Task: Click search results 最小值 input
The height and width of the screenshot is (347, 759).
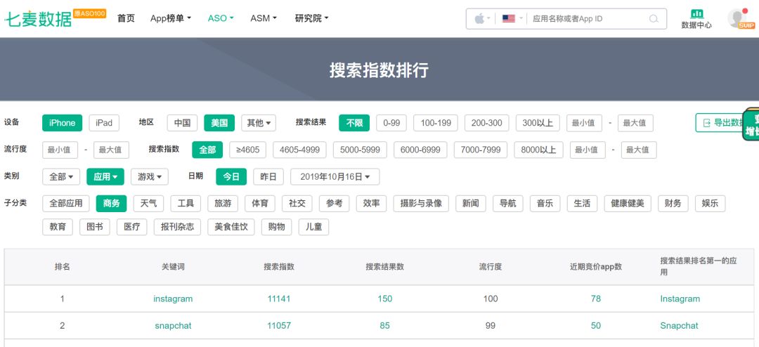Action: coord(584,123)
